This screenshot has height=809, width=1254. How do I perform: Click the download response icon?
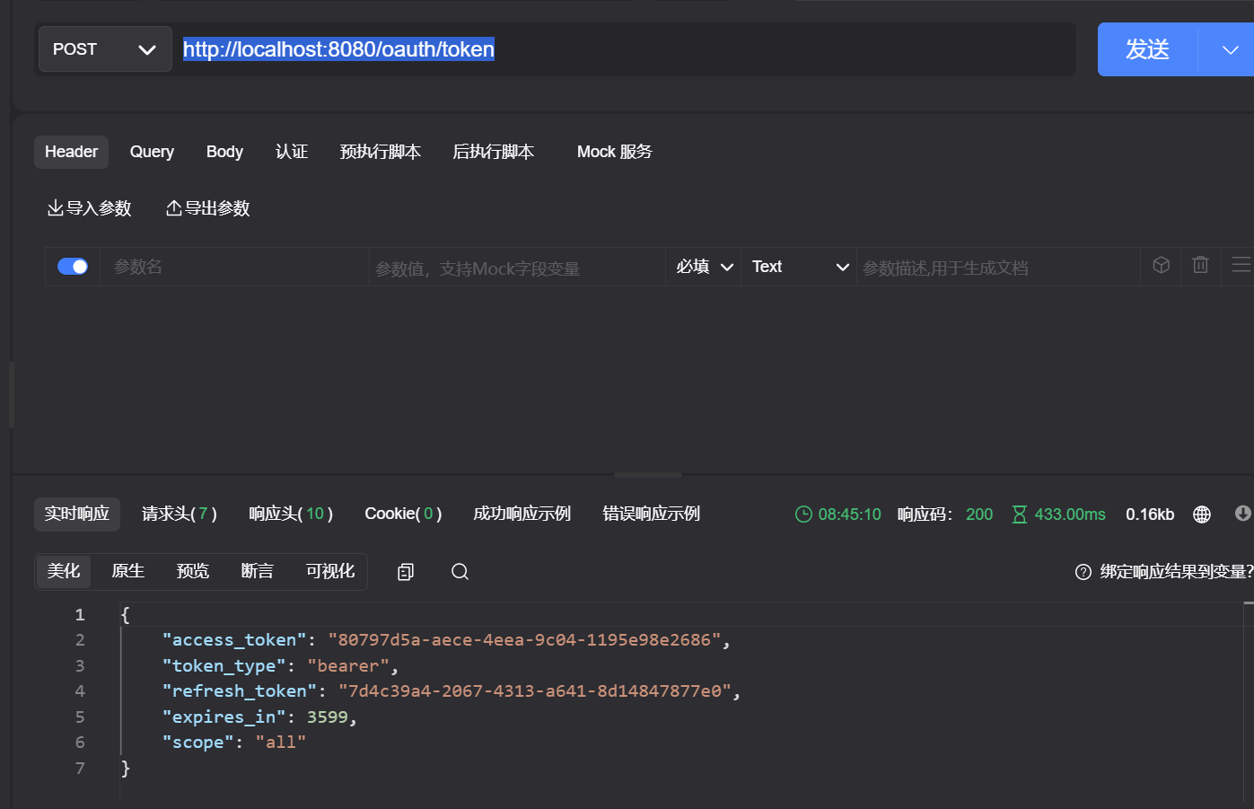[x=1243, y=514]
